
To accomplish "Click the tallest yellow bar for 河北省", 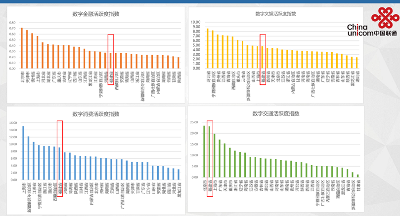I will pos(208,44).
